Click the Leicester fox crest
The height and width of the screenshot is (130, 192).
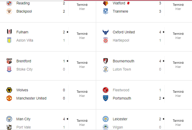106,119
